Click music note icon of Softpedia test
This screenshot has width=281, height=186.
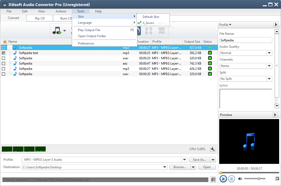[x=15, y=53]
